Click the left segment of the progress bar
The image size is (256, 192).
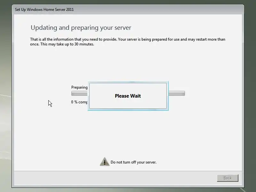coord(79,93)
